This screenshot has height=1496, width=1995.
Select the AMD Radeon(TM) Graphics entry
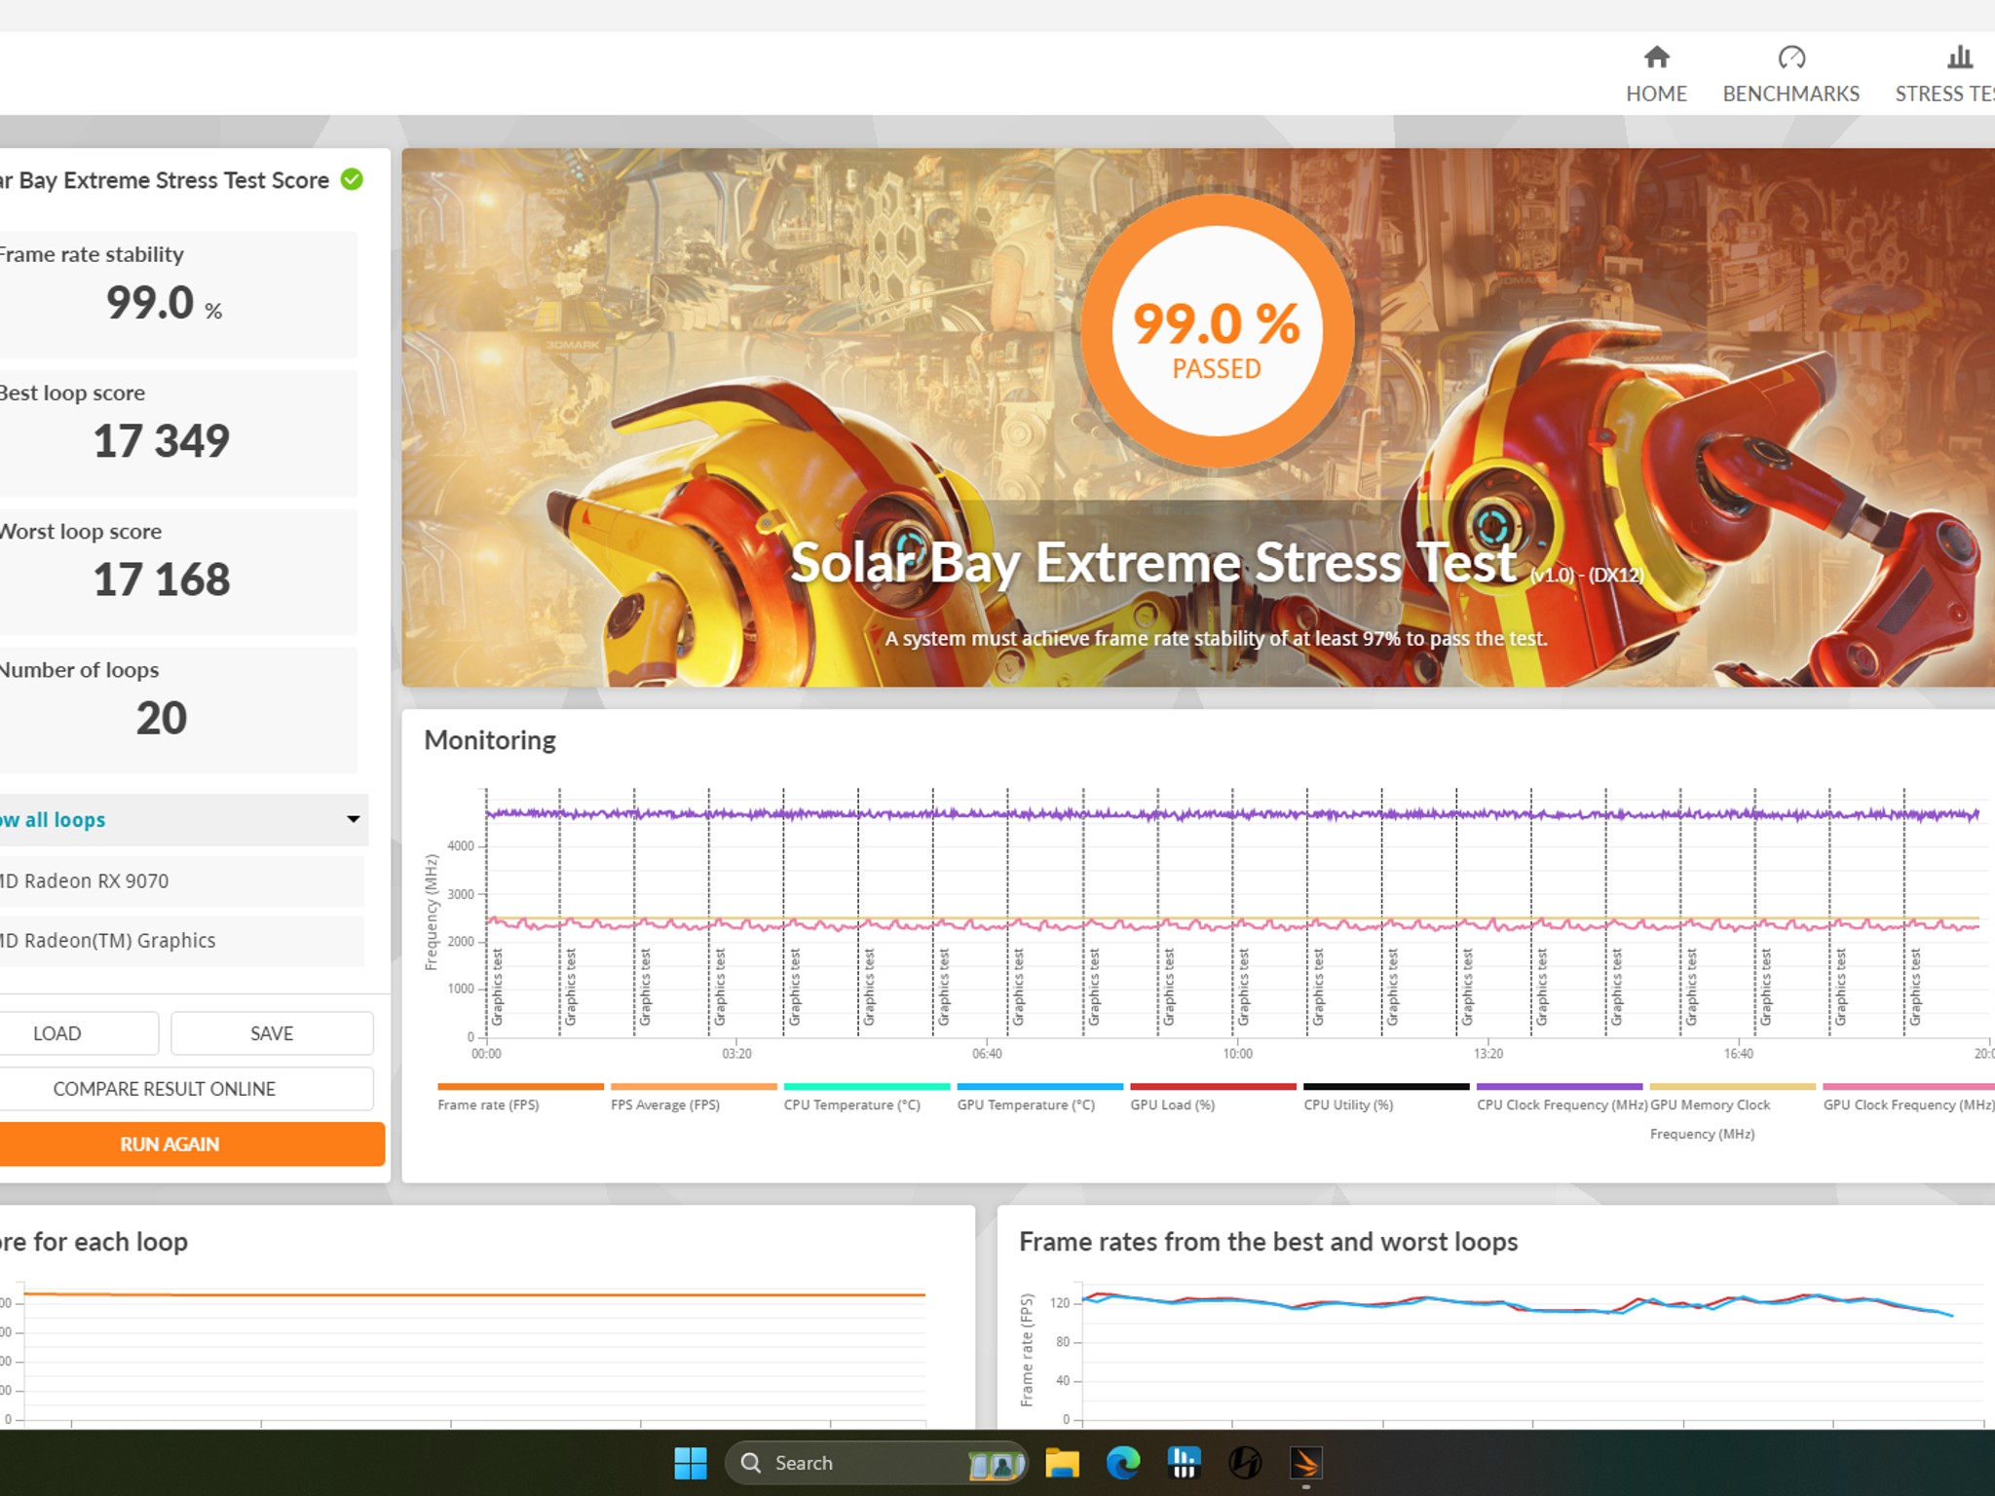click(x=181, y=941)
